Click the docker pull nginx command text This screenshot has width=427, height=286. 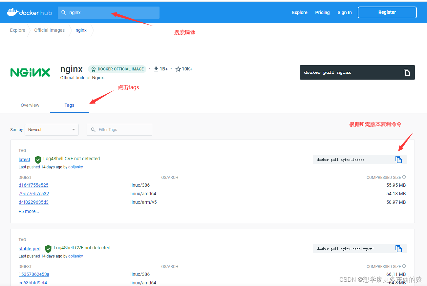click(327, 72)
